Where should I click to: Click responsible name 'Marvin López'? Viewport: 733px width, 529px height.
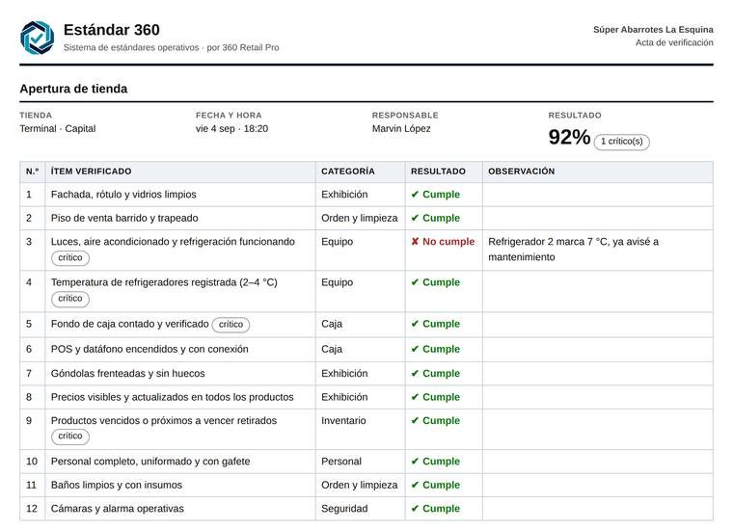pyautogui.click(x=401, y=129)
